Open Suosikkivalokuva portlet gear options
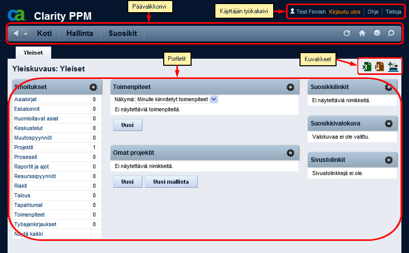Screen dimensions: 409x253 [x=389, y=123]
